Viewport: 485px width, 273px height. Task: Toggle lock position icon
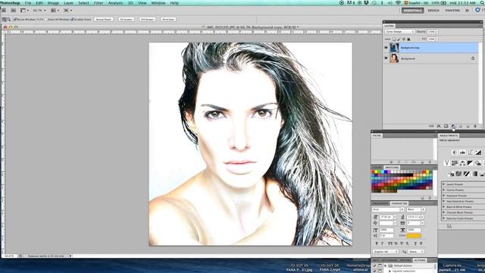click(x=404, y=39)
